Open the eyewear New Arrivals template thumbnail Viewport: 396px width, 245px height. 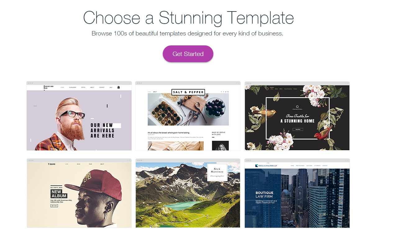[x=79, y=116]
